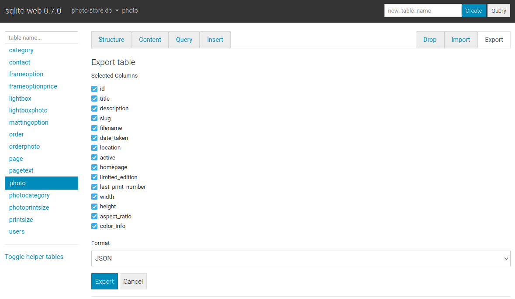
Task: Toggle the limited_edition column checkbox
Action: (x=94, y=177)
